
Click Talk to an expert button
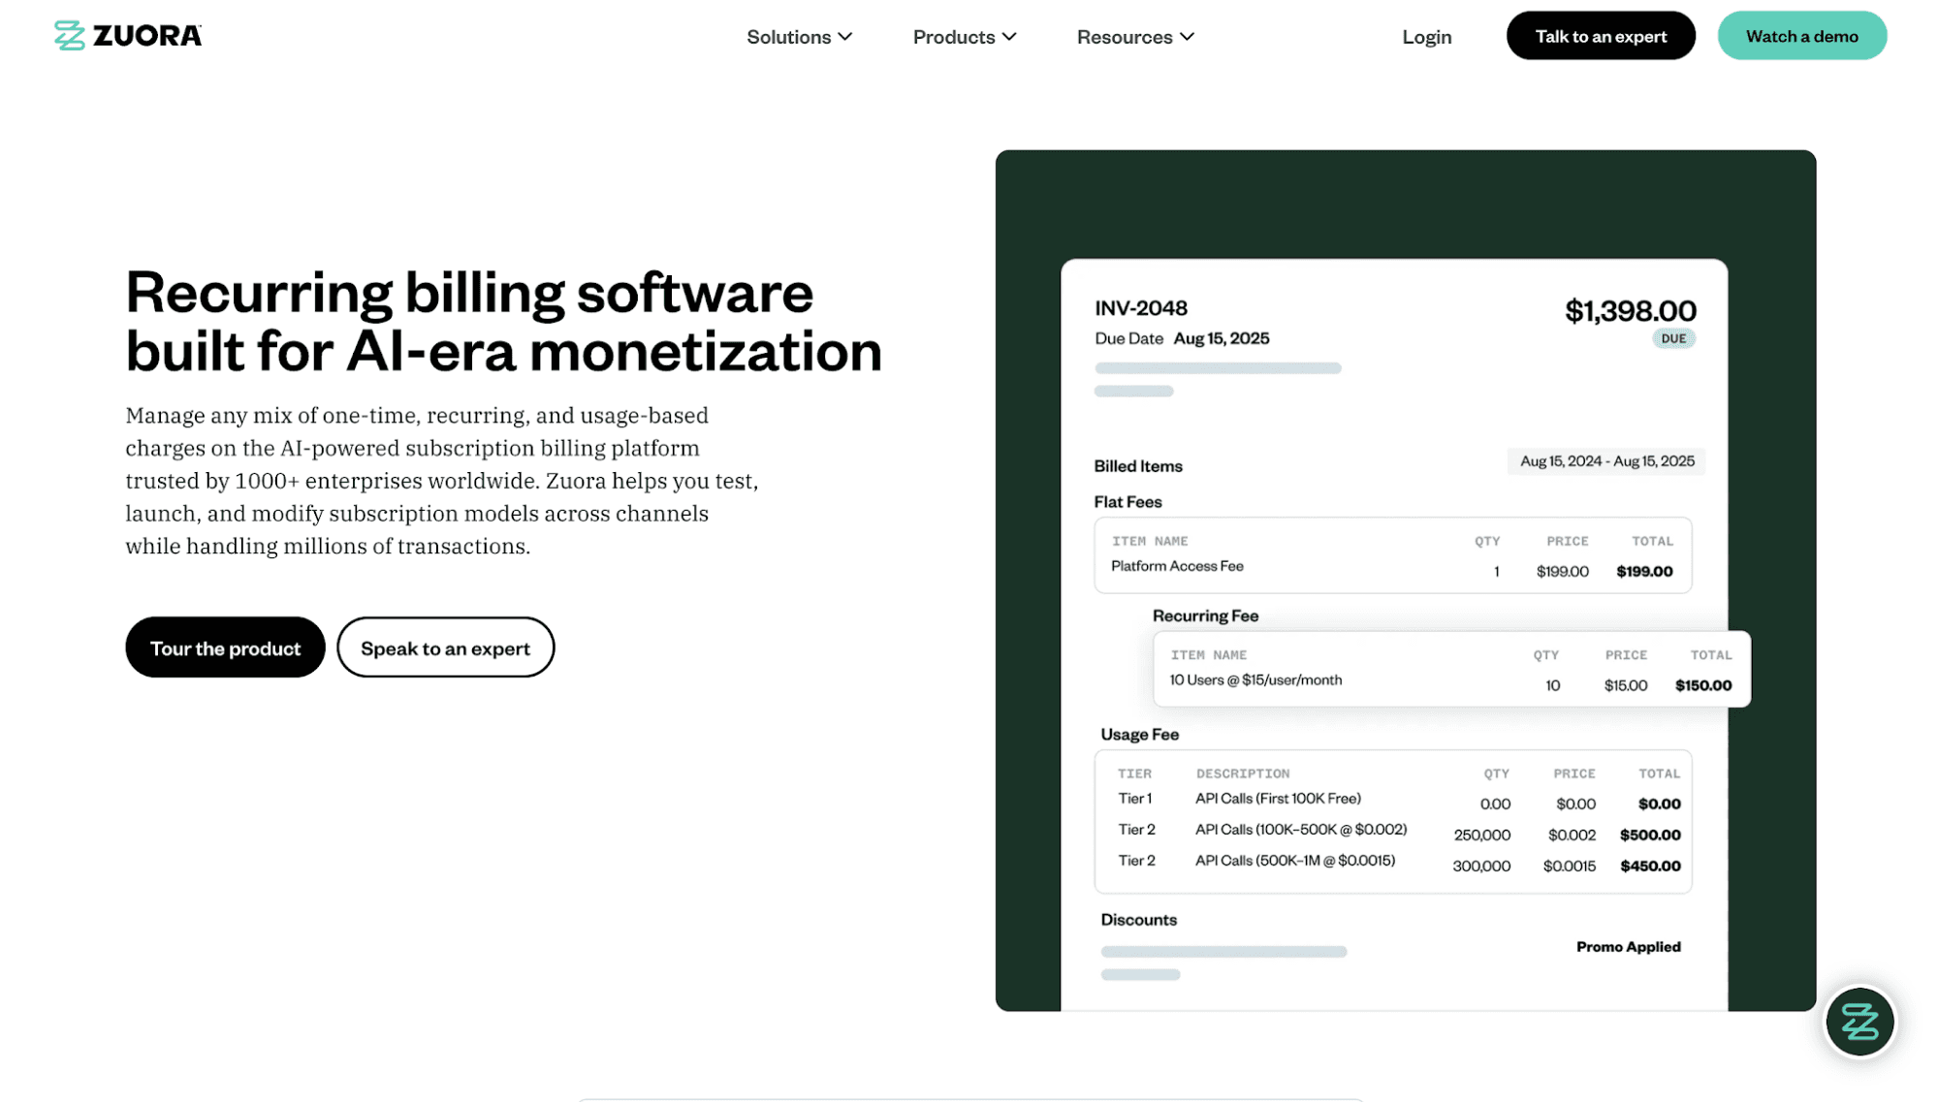click(1601, 36)
